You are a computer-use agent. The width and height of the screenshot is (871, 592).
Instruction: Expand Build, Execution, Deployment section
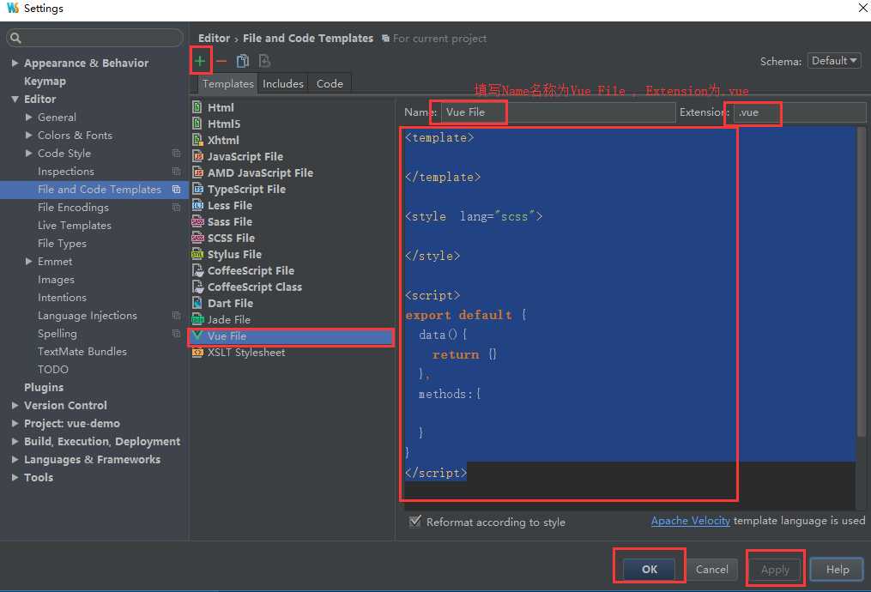tap(15, 442)
